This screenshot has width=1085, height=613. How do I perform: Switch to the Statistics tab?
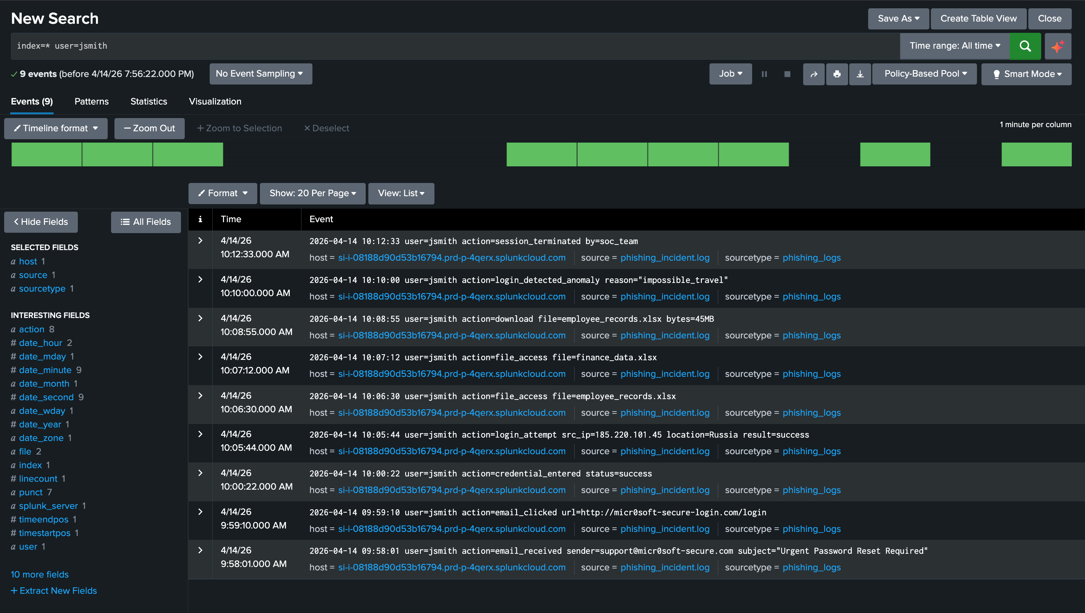tap(148, 101)
